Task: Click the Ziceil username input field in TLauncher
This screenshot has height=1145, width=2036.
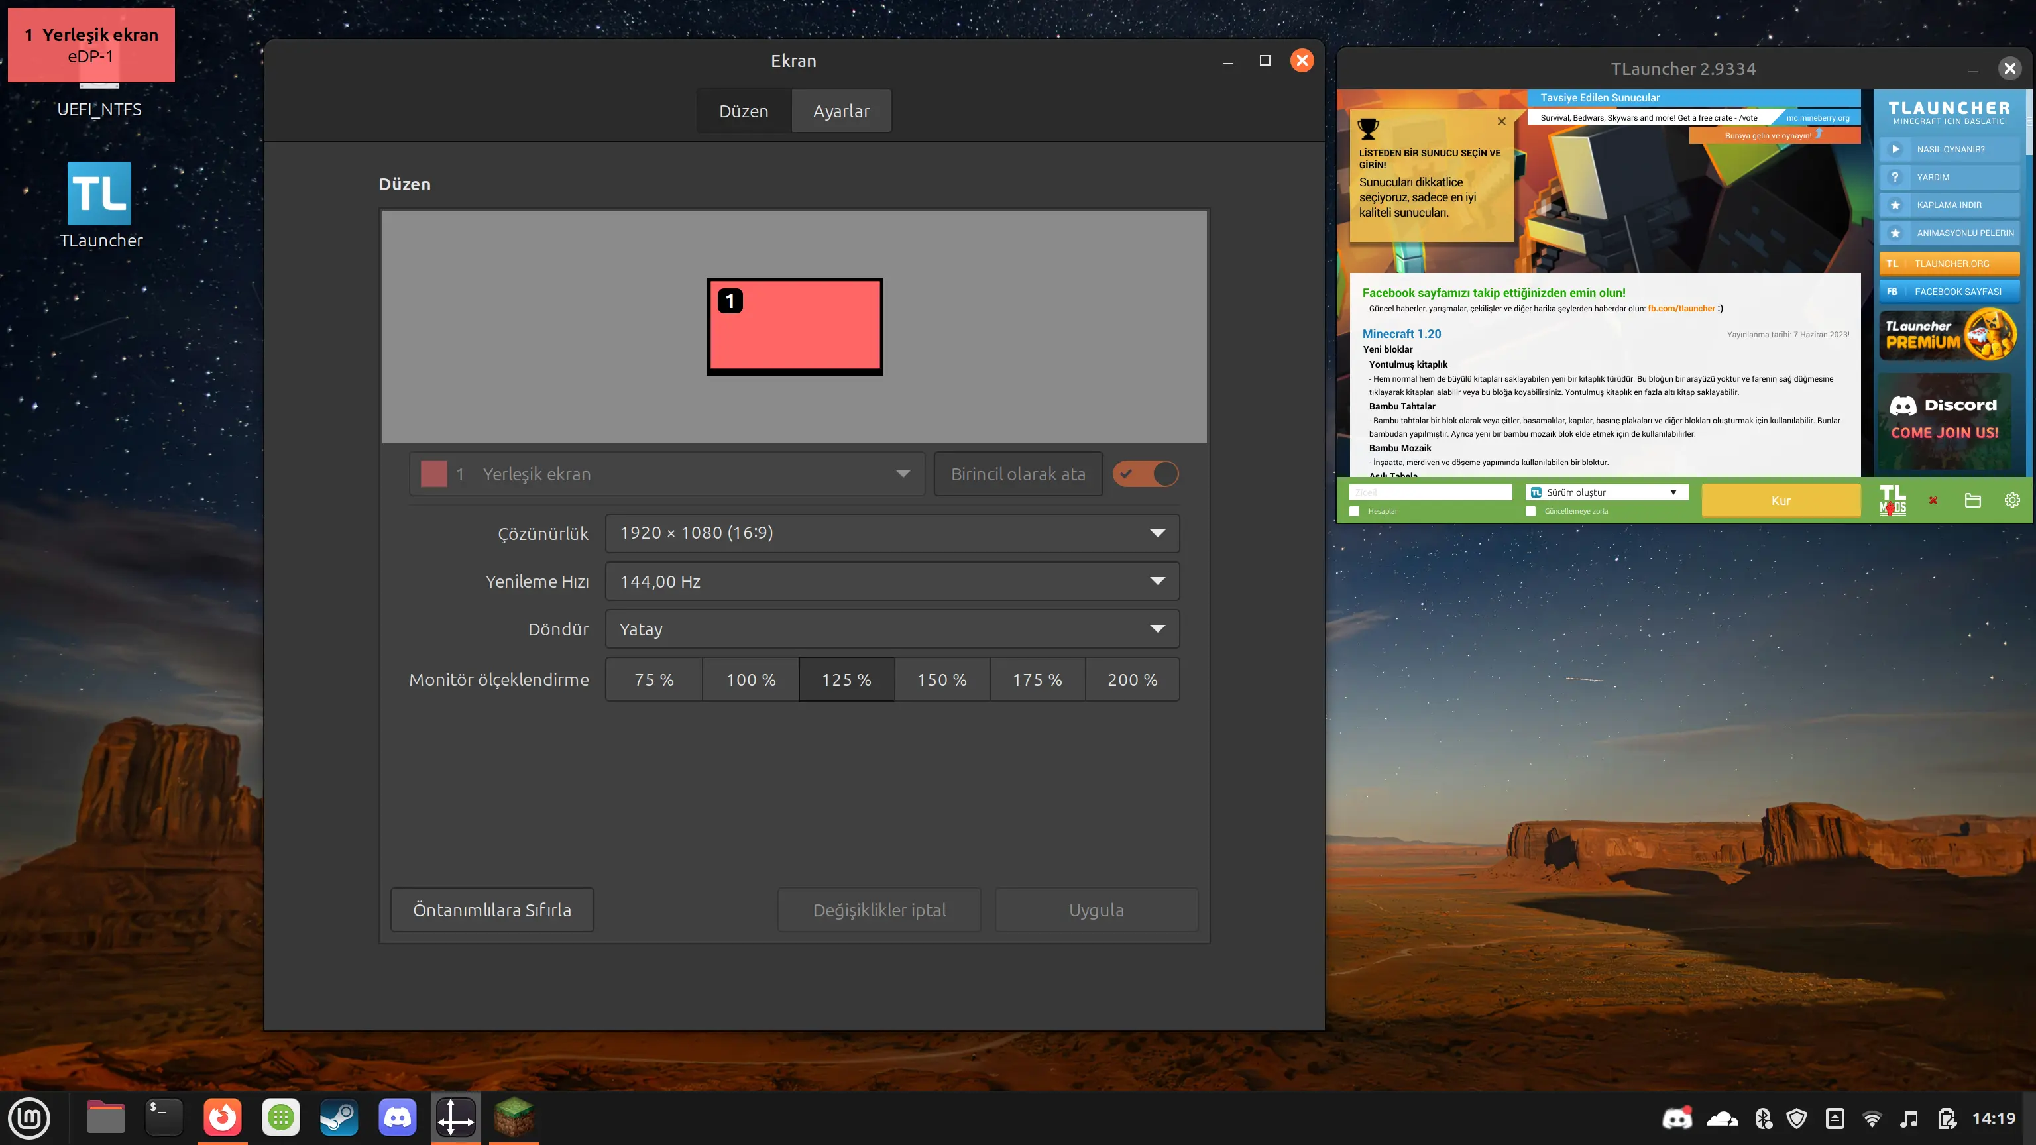Action: tap(1431, 492)
